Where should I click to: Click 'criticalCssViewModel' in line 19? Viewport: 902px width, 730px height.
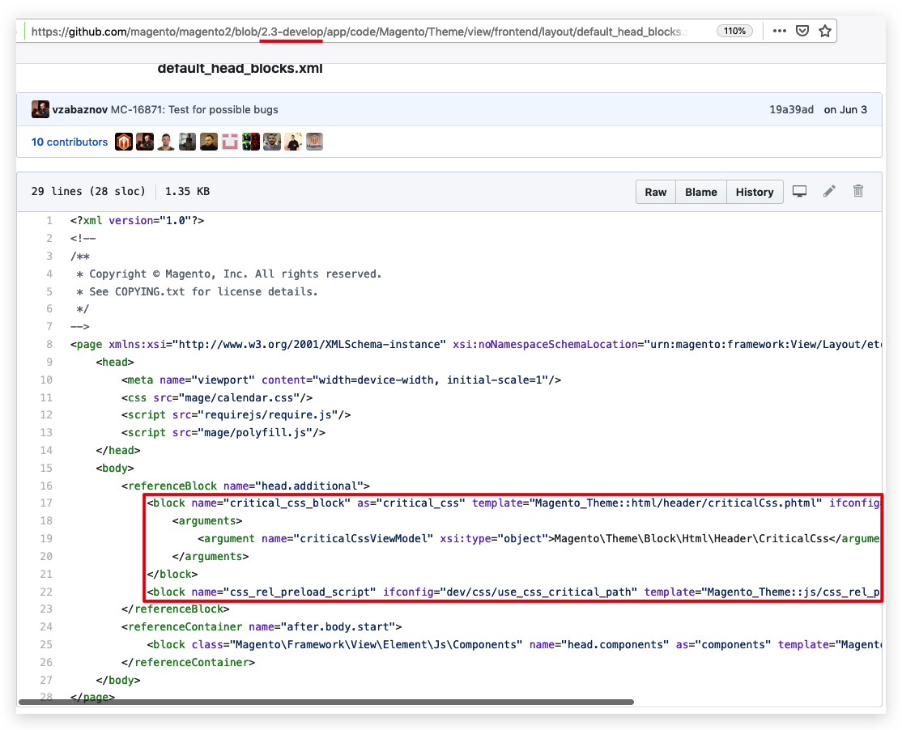click(x=363, y=538)
